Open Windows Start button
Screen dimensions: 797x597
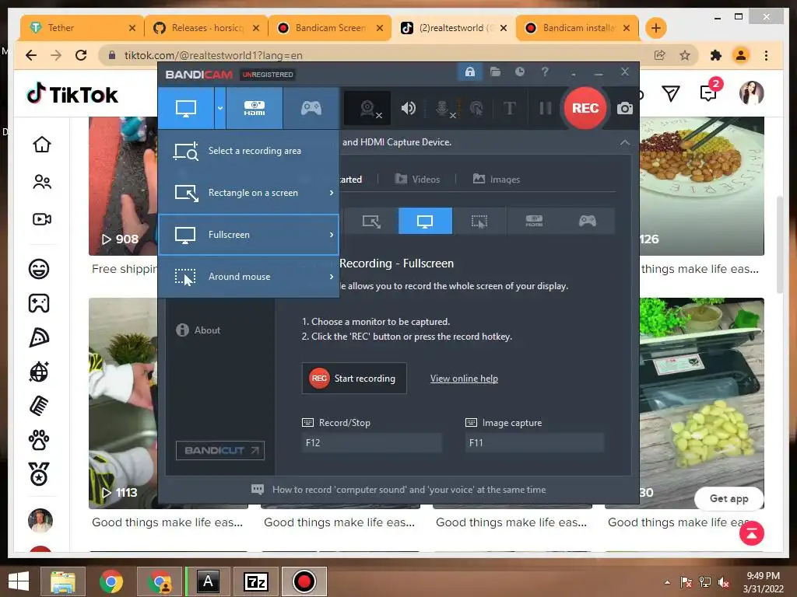pyautogui.click(x=19, y=581)
